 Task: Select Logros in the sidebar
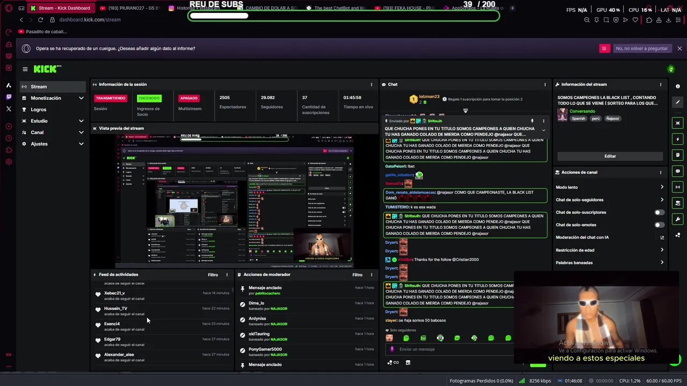tap(53, 109)
